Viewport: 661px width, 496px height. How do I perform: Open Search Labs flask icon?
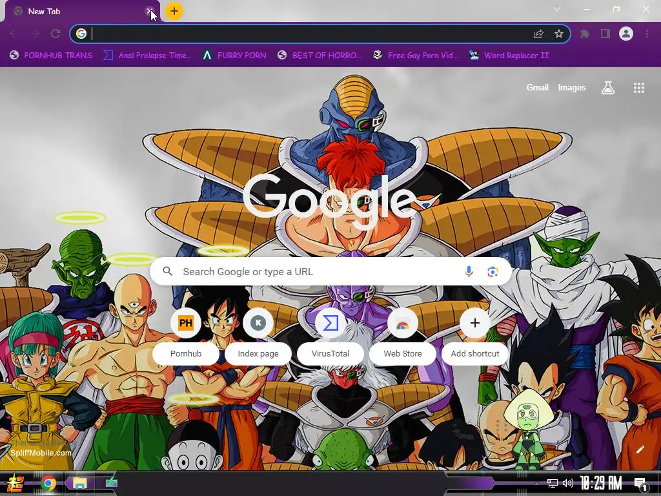coord(607,87)
